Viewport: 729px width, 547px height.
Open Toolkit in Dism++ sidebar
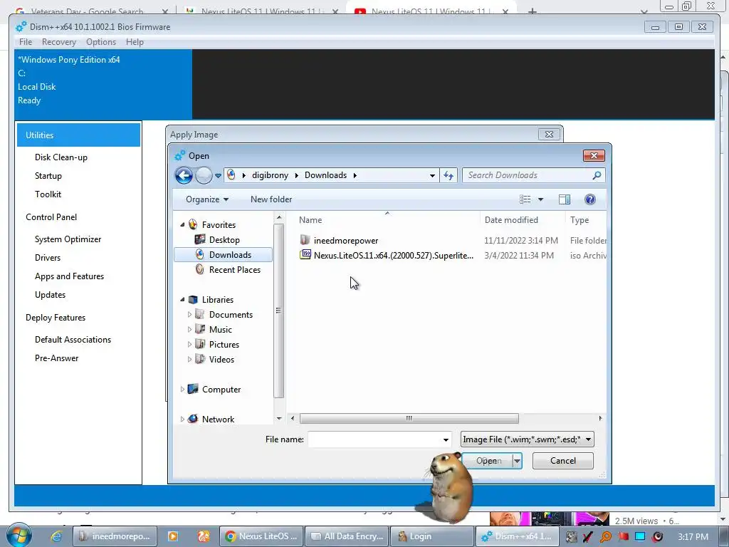[x=48, y=194]
